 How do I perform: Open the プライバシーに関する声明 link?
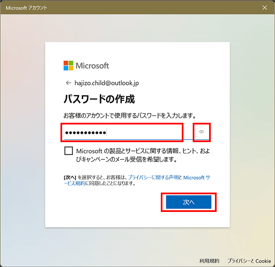[x=153, y=177]
